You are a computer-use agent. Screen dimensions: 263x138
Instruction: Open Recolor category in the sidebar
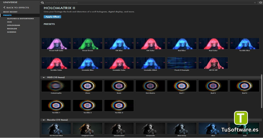12,29
